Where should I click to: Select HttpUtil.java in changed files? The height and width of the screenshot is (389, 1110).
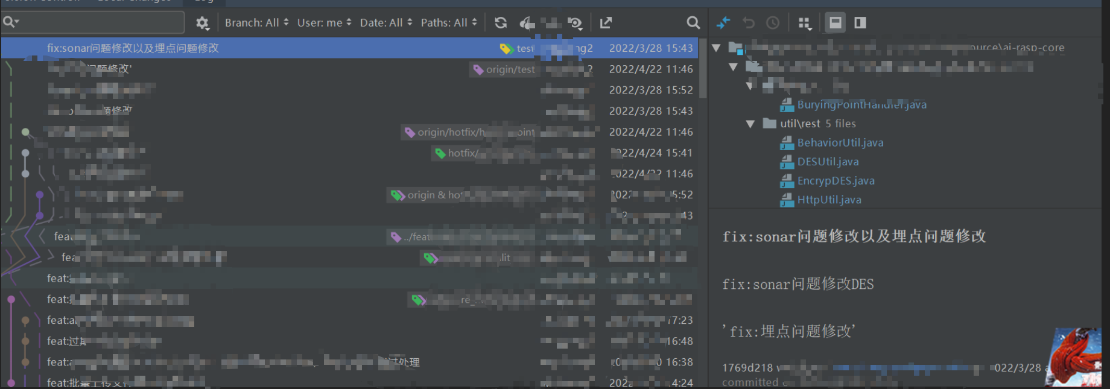(x=829, y=200)
